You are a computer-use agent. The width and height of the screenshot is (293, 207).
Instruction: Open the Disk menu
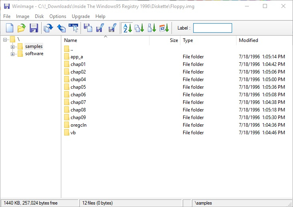(39, 16)
